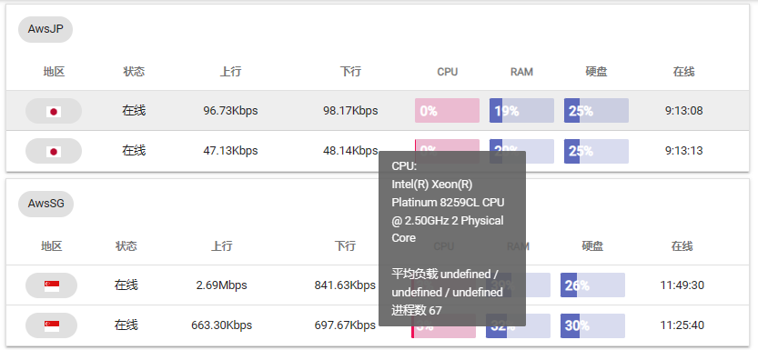
Task: Click the 19% RAM usage bar
Action: coord(521,111)
